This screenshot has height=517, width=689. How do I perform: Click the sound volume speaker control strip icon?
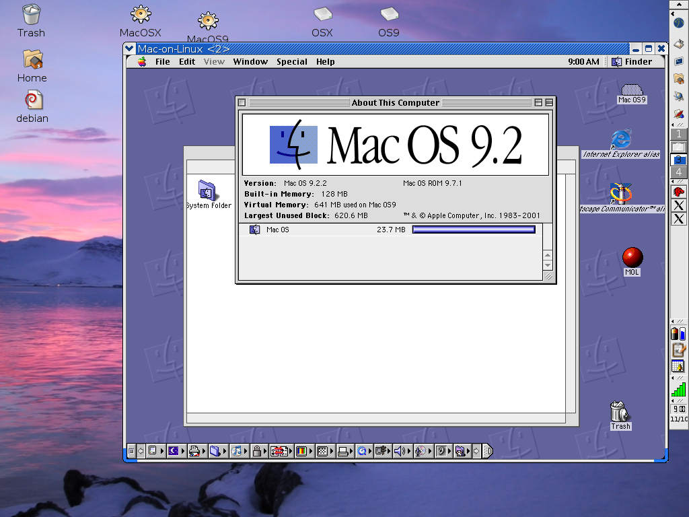[399, 451]
